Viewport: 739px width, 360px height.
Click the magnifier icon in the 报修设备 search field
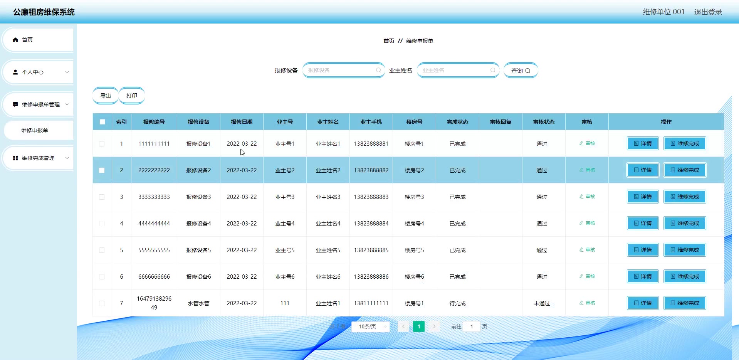[378, 70]
